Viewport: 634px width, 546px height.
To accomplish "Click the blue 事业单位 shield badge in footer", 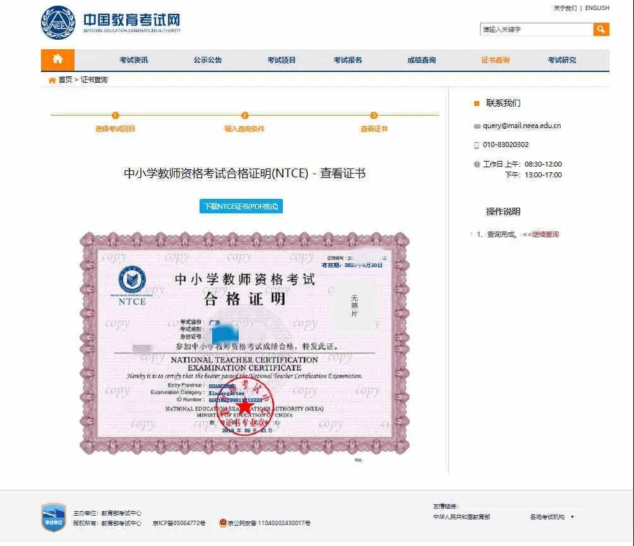I will (x=53, y=517).
